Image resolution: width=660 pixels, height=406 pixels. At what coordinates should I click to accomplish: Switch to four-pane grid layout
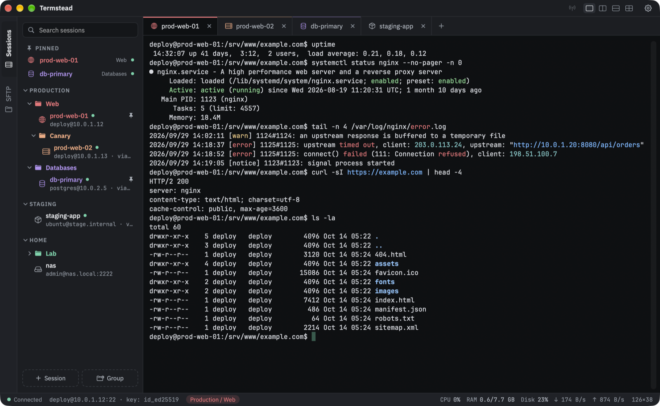[x=629, y=8]
